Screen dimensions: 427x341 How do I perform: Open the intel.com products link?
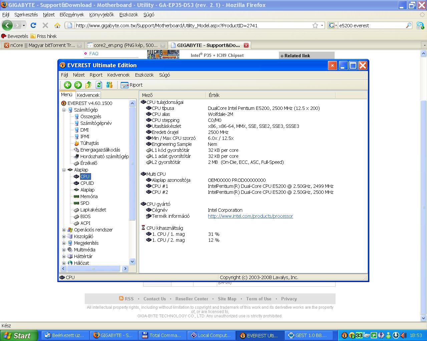(x=250, y=216)
